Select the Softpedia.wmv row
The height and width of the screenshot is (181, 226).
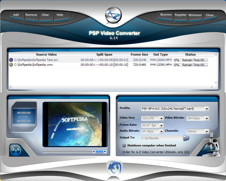click(109, 65)
